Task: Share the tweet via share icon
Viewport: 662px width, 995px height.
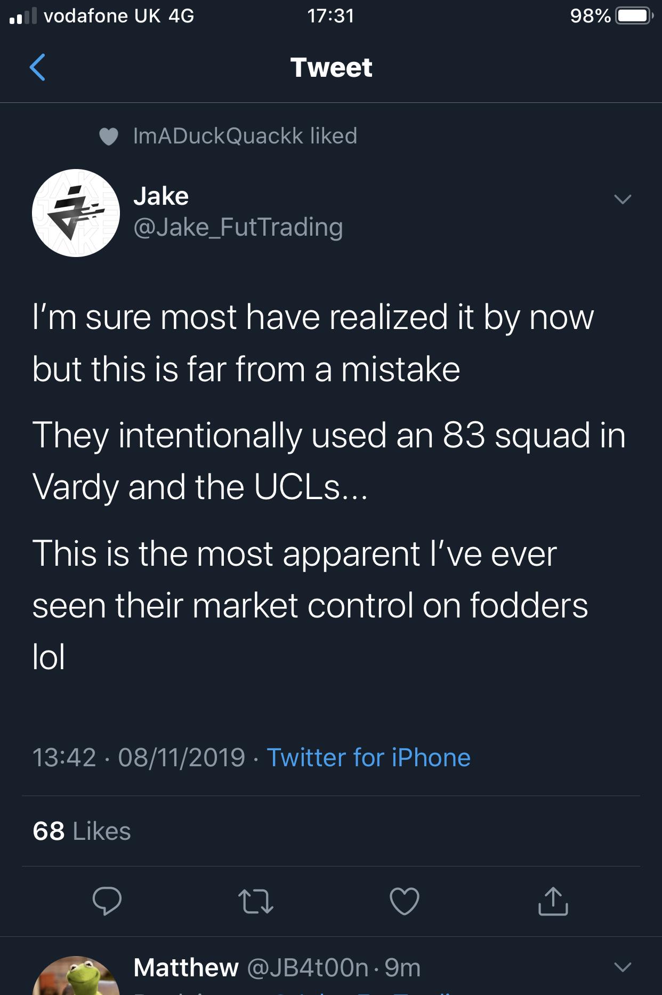Action: click(553, 901)
